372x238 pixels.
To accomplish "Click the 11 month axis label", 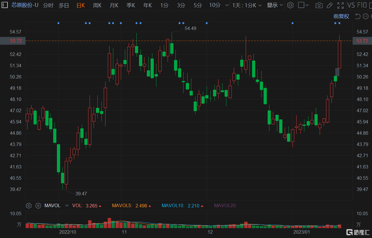I will pyautogui.click(x=124, y=232).
